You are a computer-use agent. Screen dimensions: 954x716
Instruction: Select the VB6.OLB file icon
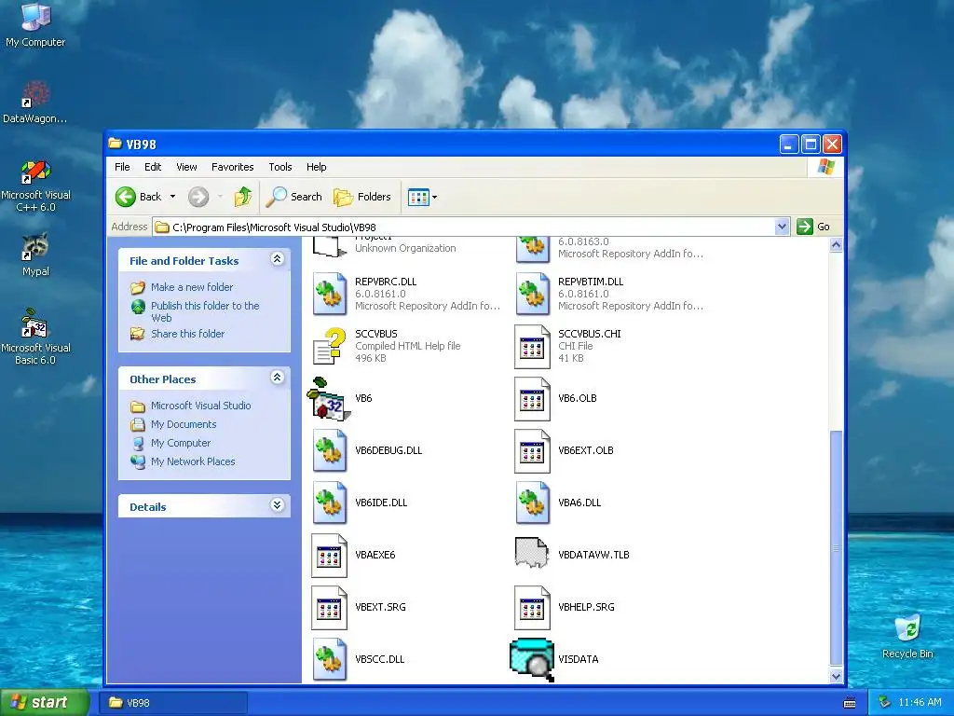tap(532, 399)
